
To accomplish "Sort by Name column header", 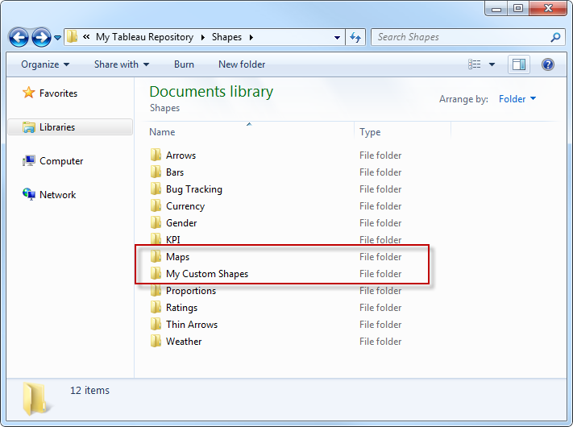I will pyautogui.click(x=162, y=132).
